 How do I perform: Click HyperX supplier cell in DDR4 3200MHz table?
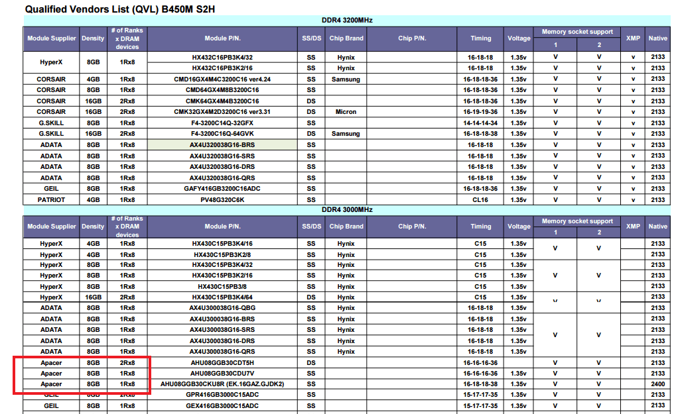point(52,62)
